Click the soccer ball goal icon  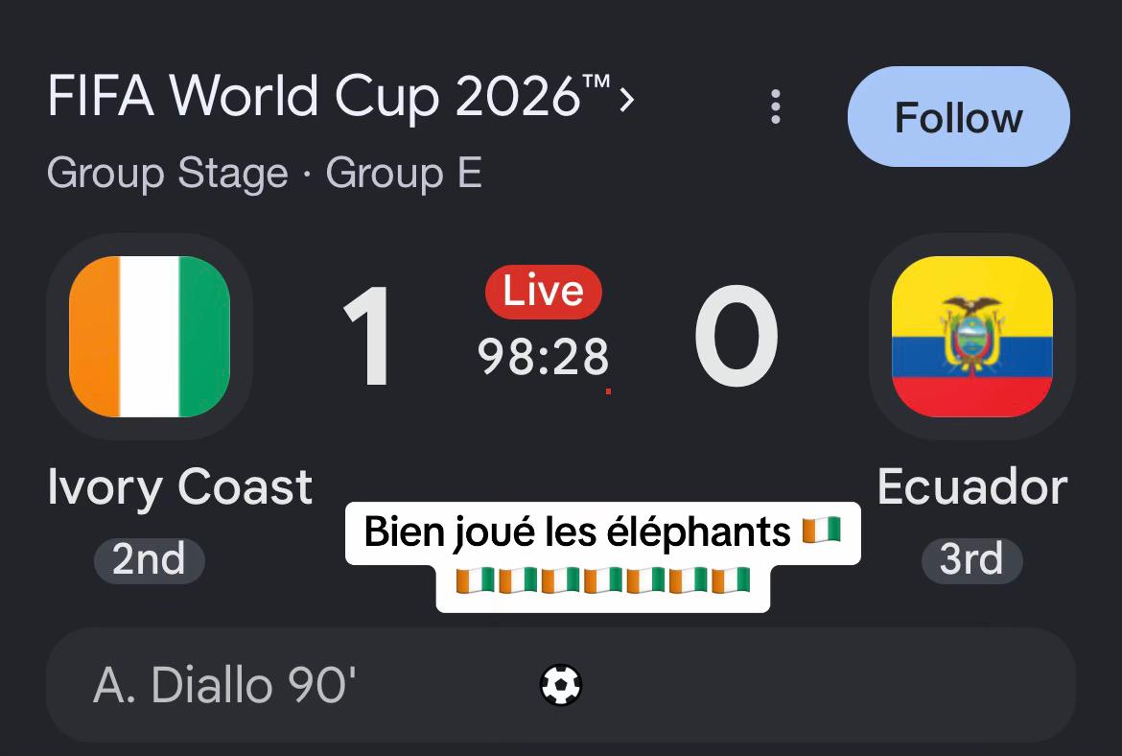(561, 685)
